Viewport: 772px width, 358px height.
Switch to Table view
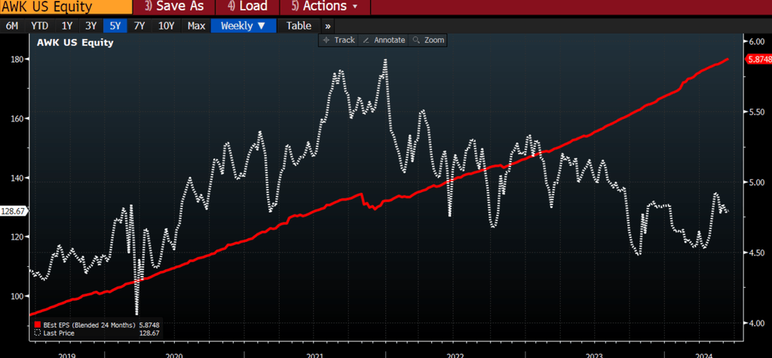coord(299,26)
